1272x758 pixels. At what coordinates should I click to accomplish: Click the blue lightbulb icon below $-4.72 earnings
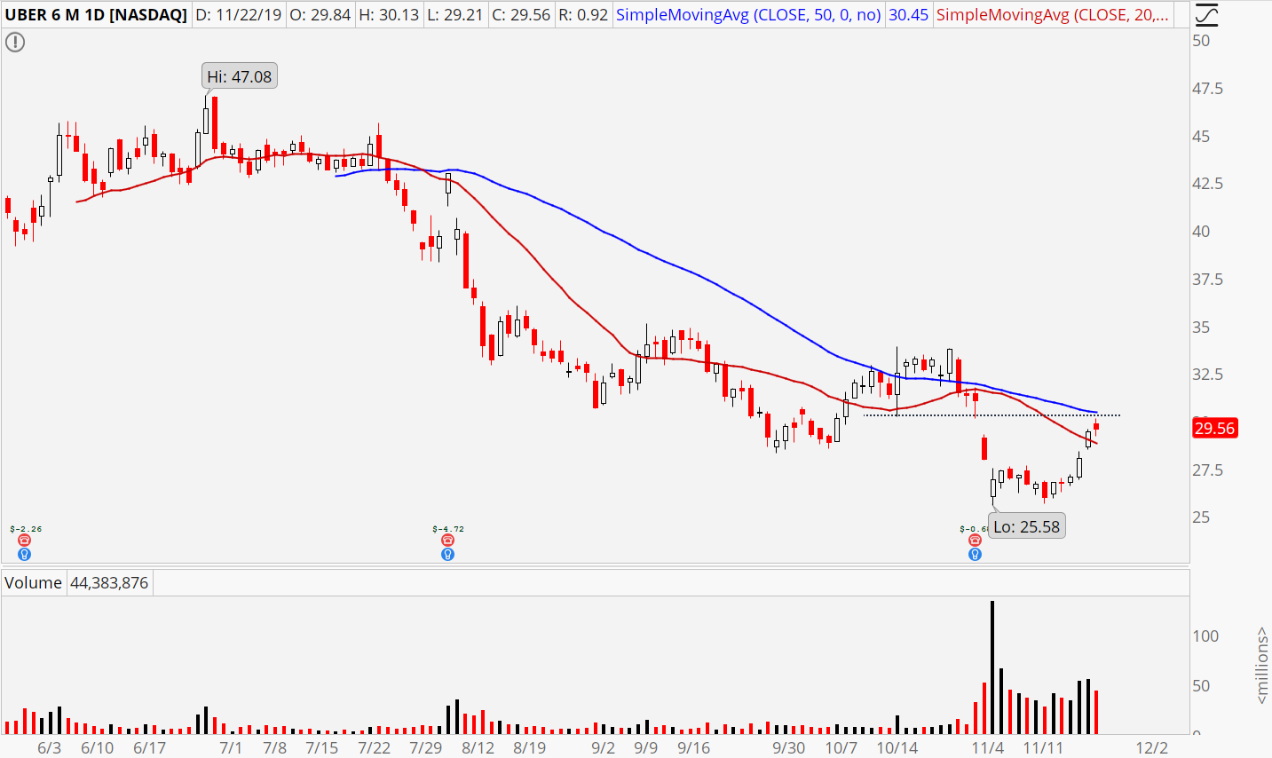click(447, 555)
